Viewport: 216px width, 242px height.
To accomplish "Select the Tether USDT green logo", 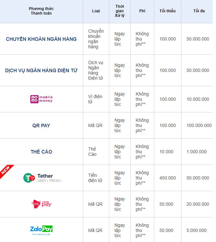I will click(29, 178).
